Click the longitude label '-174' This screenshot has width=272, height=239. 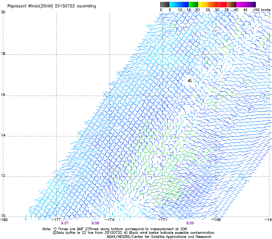[110, 220]
